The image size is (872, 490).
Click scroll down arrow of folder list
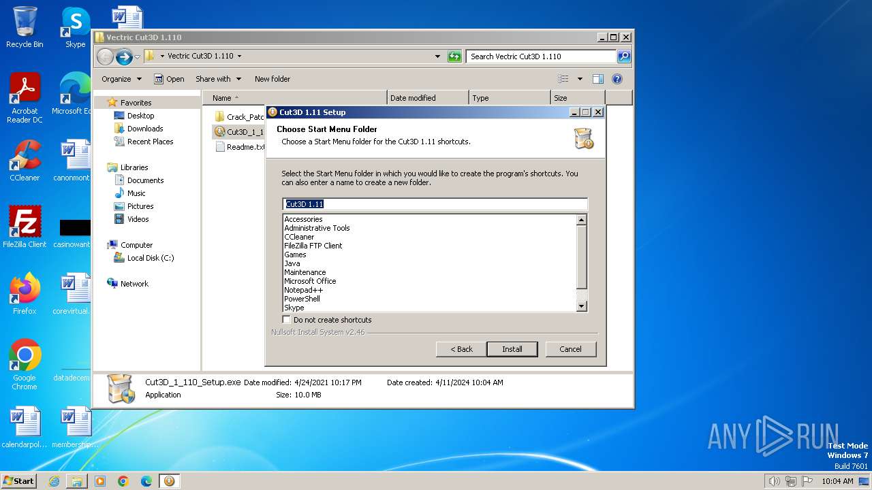coord(581,307)
